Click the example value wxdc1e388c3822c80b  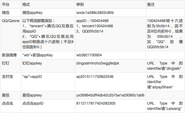point(95,13)
